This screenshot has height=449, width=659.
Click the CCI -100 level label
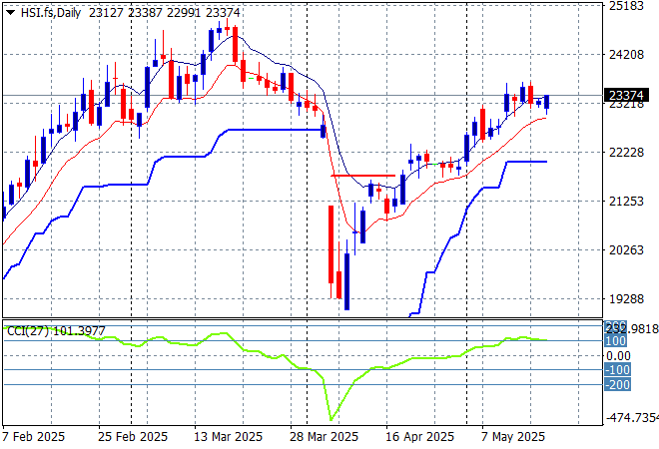(617, 370)
